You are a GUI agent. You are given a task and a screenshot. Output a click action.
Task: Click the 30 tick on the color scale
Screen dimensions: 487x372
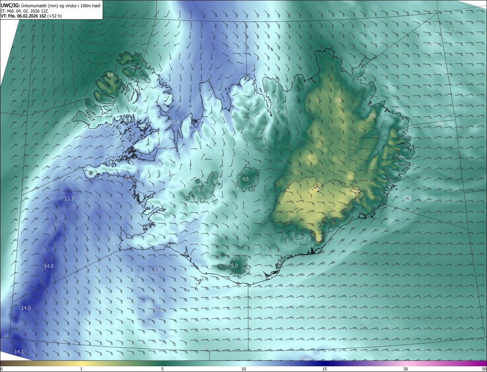tap(406, 369)
